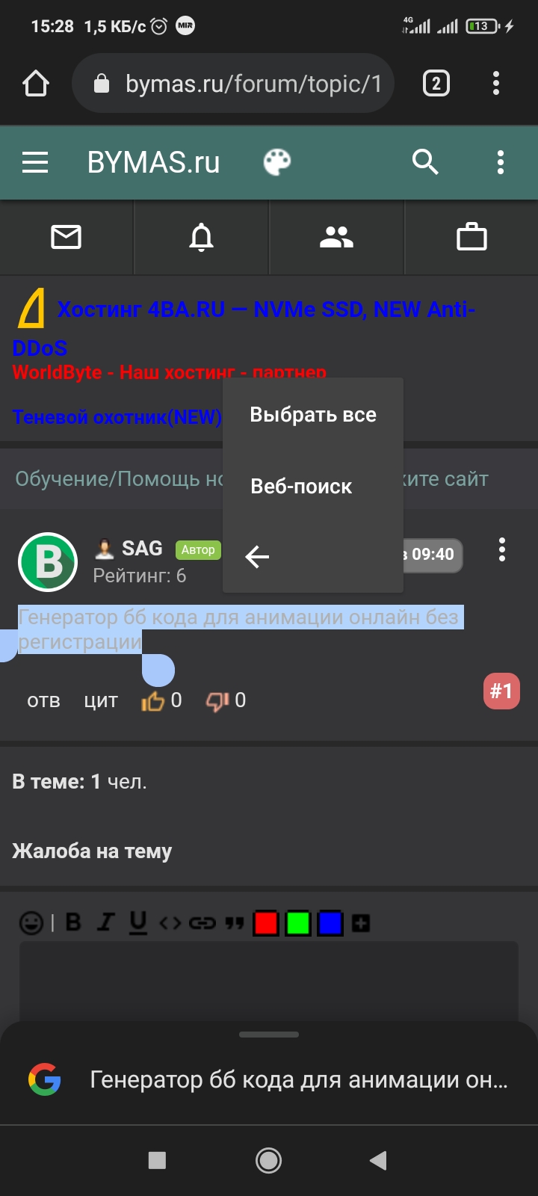The height and width of the screenshot is (1196, 538).
Task: Pick the red color swatch
Action: (266, 923)
